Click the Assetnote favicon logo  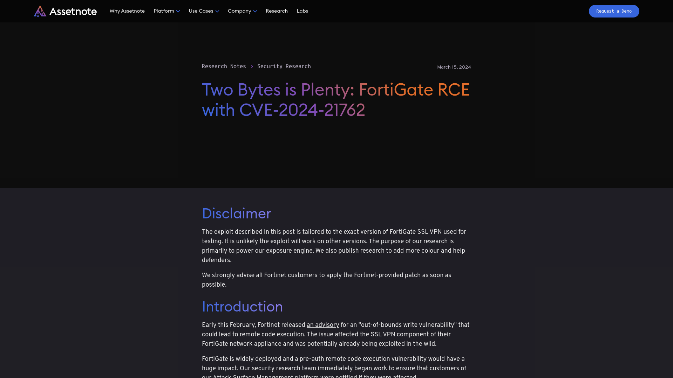tap(40, 11)
